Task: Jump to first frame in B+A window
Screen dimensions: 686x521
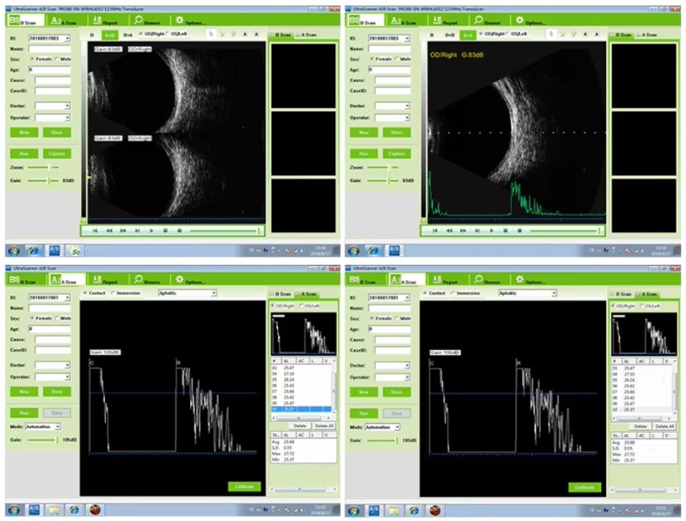Action: pos(435,230)
